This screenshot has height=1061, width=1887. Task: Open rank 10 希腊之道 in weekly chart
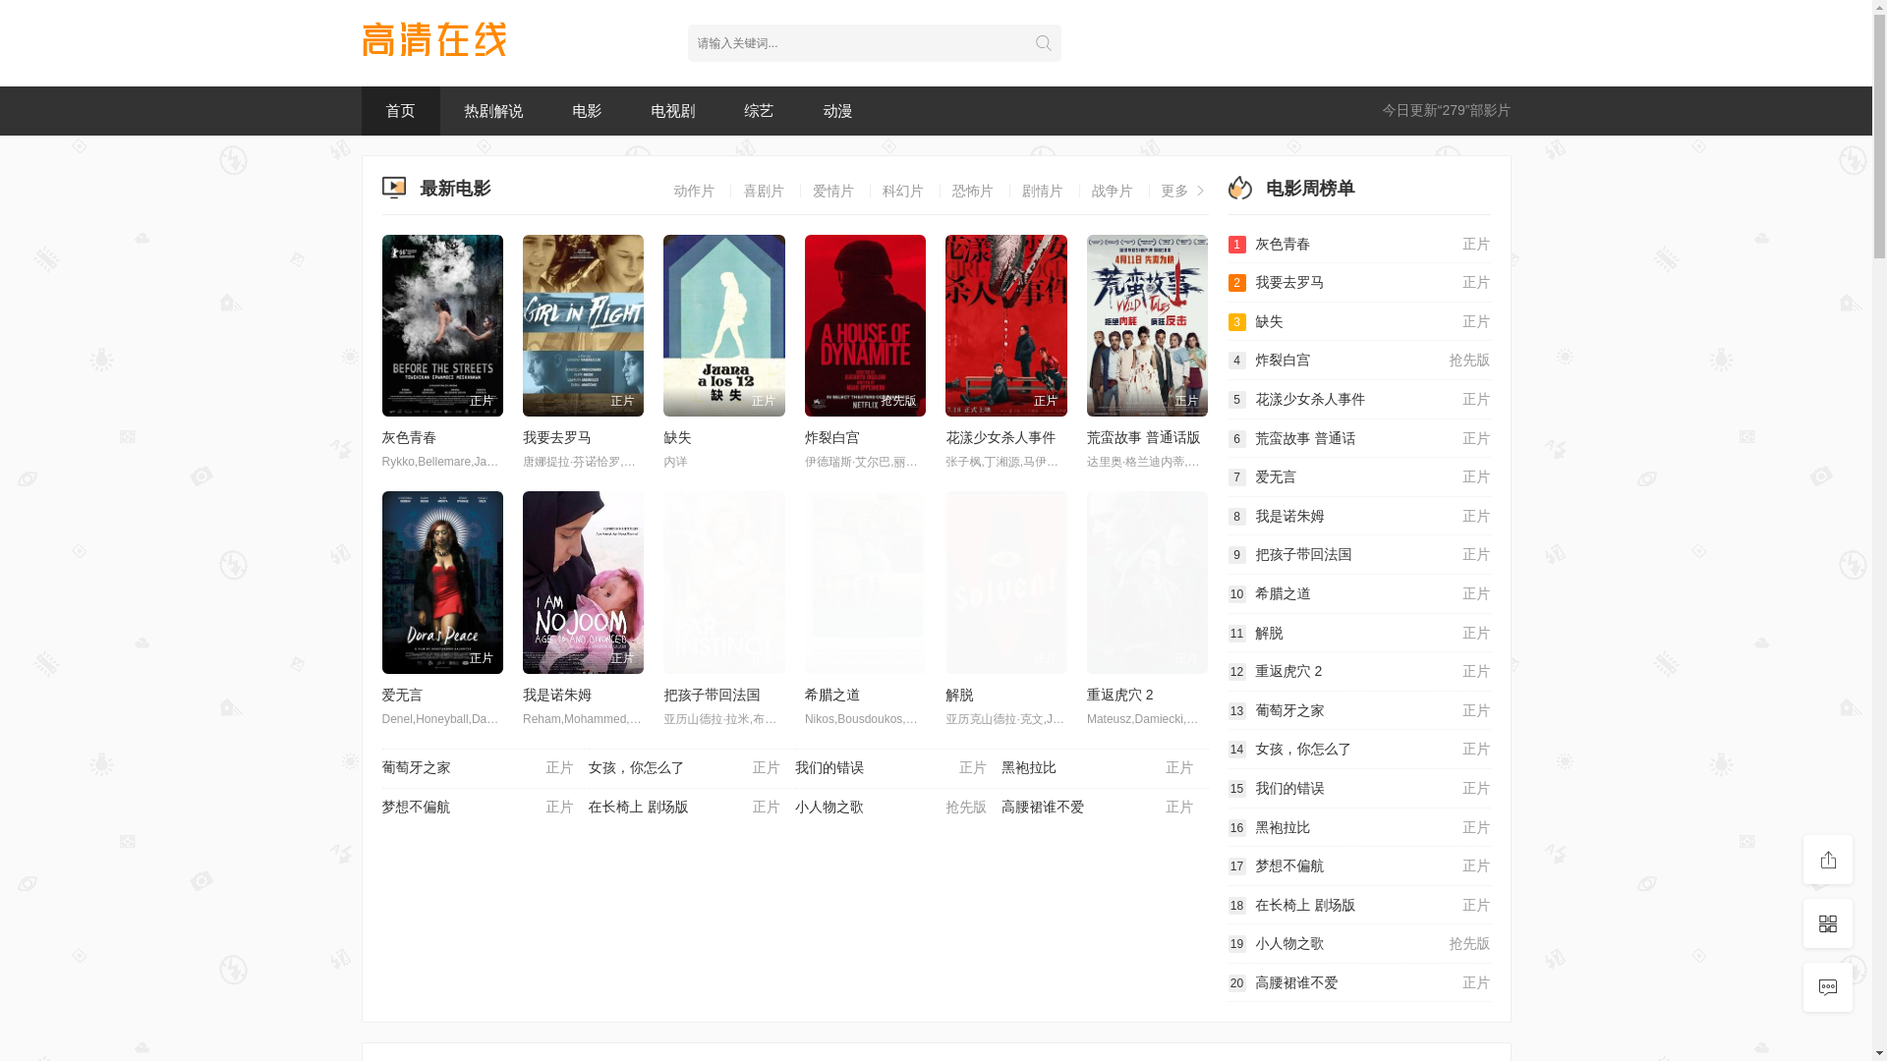click(x=1359, y=593)
